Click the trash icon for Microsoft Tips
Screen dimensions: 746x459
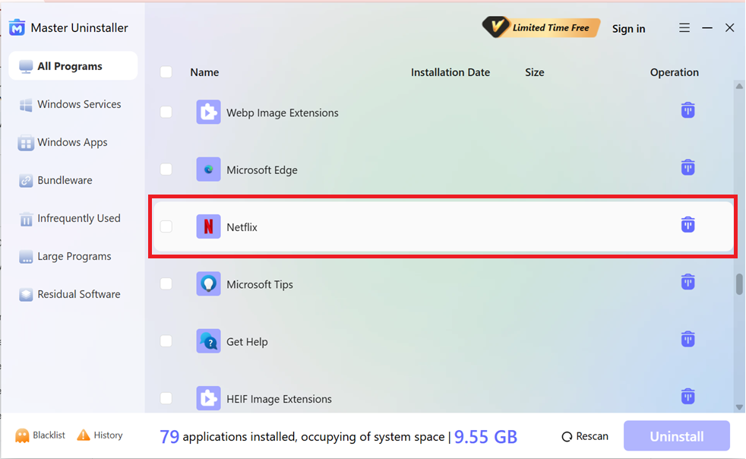[688, 282]
